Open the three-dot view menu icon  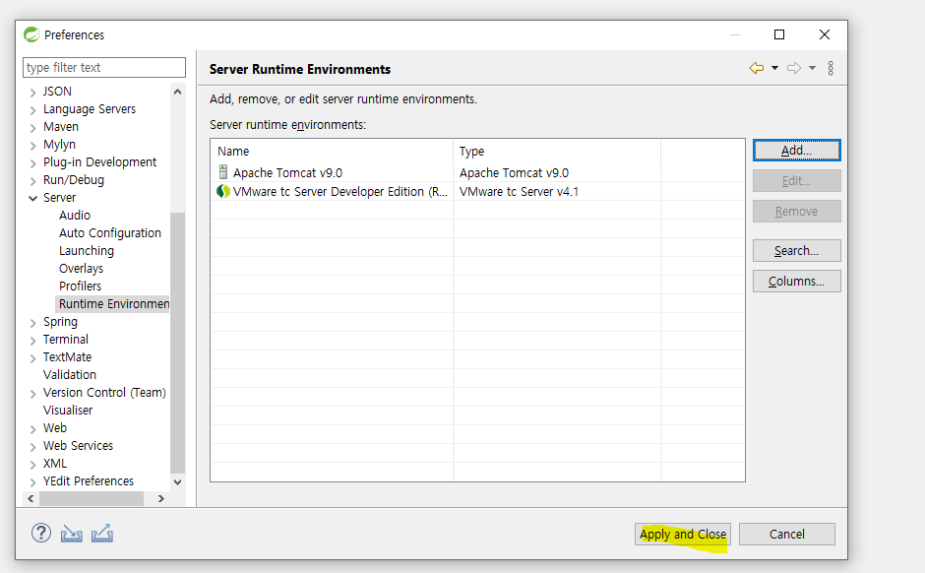(831, 68)
